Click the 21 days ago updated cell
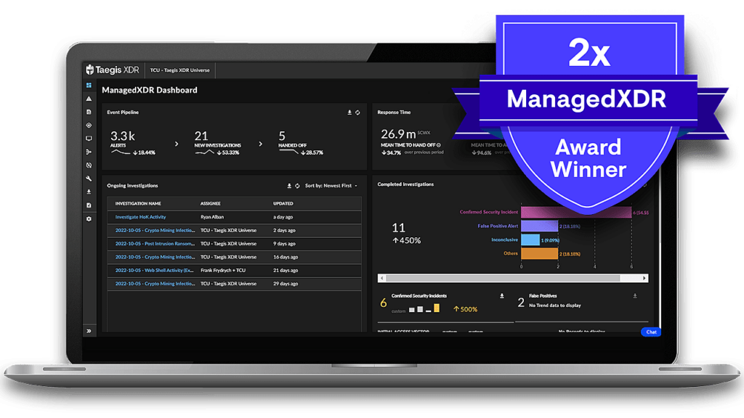 click(x=286, y=270)
